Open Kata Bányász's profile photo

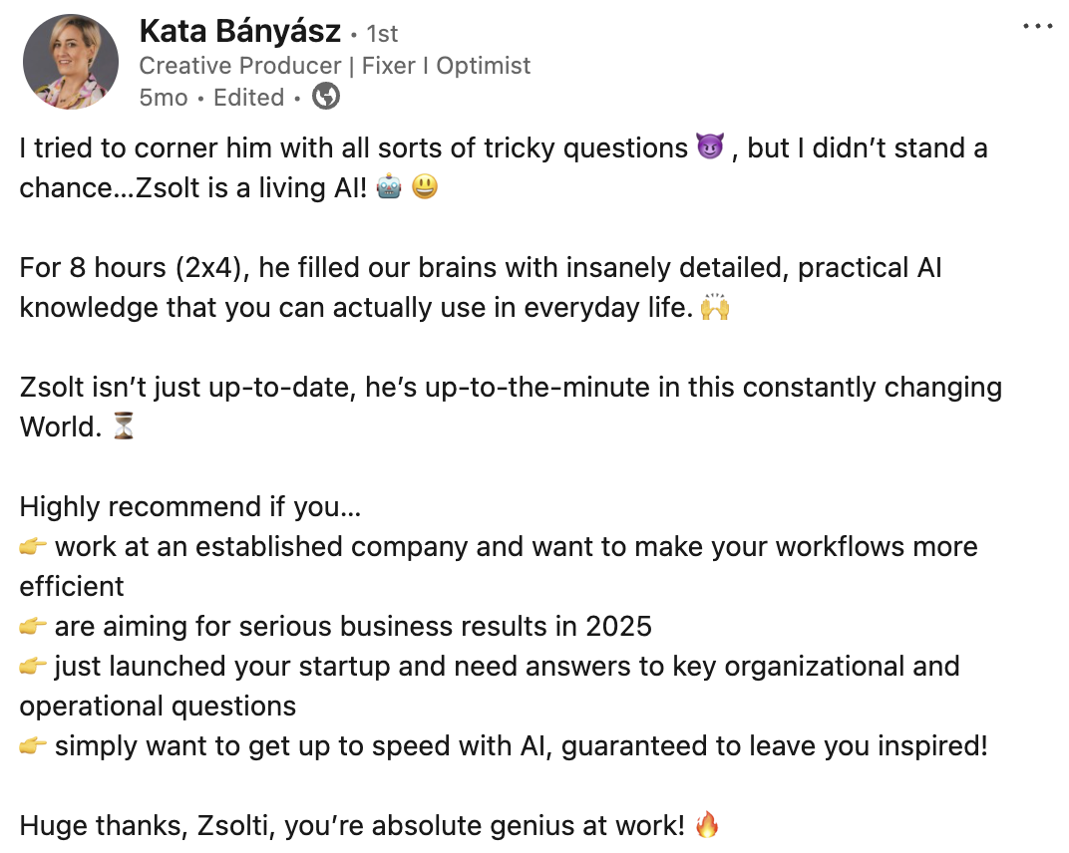[x=71, y=63]
